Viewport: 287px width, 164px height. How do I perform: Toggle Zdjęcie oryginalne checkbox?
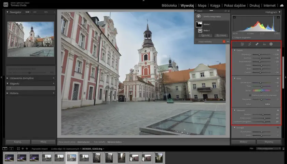[234, 38]
